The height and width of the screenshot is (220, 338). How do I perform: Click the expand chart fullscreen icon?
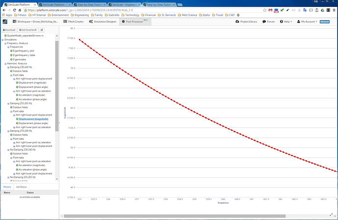(x=331, y=215)
